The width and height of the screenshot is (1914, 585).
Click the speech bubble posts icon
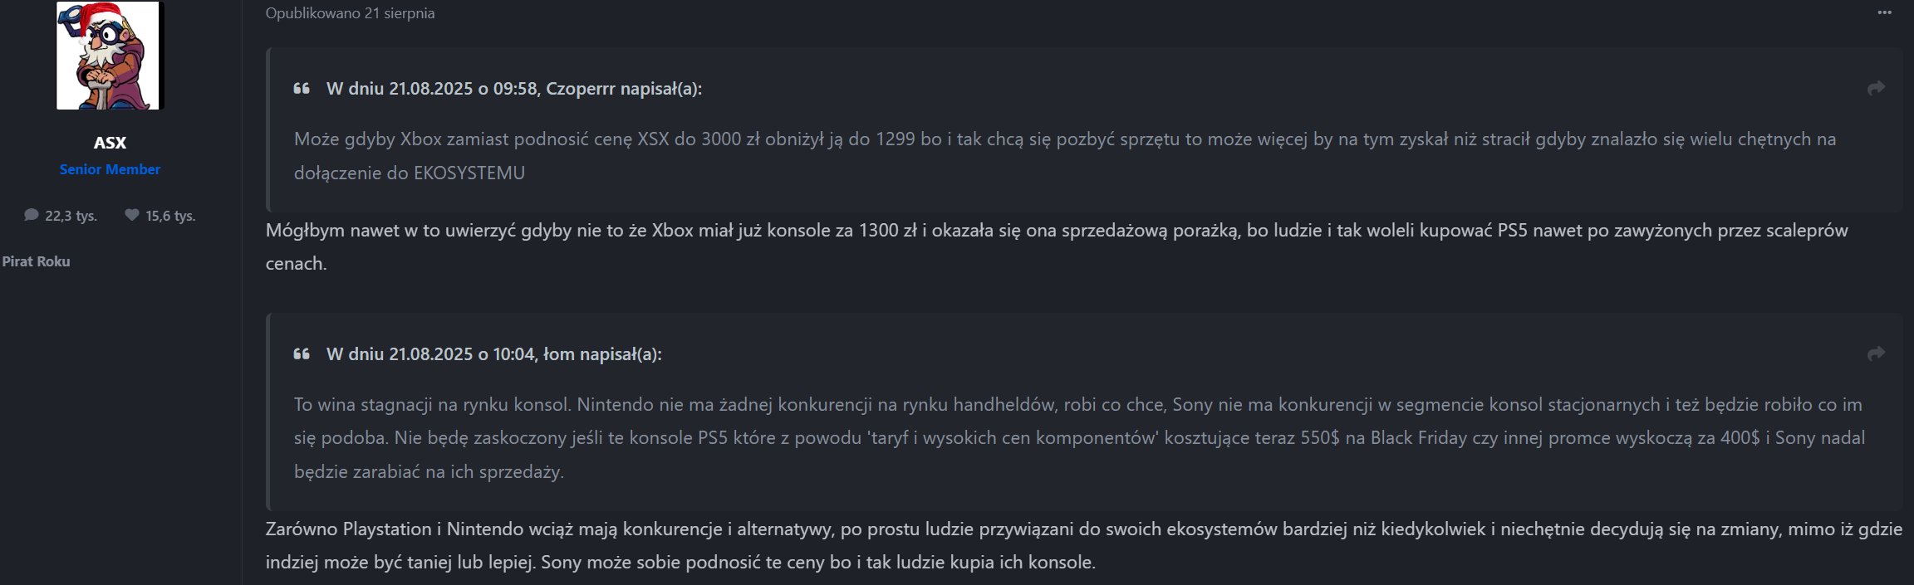[32, 215]
